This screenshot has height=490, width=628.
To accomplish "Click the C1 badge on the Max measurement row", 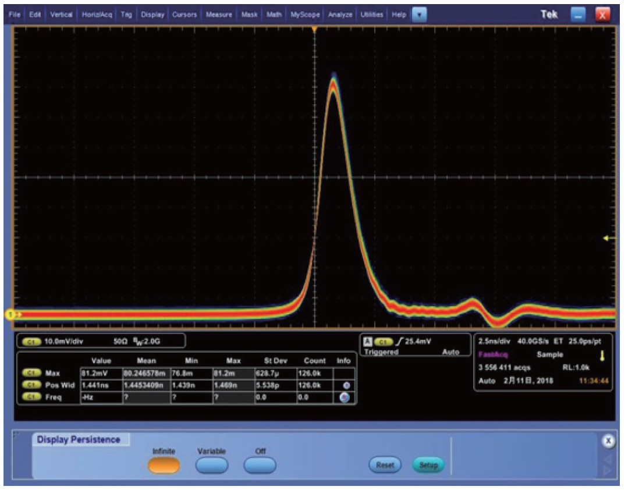I will click(33, 372).
